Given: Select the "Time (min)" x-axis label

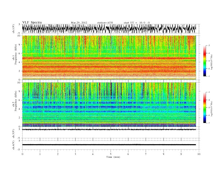Looking at the screenshot, I should point(113,157).
